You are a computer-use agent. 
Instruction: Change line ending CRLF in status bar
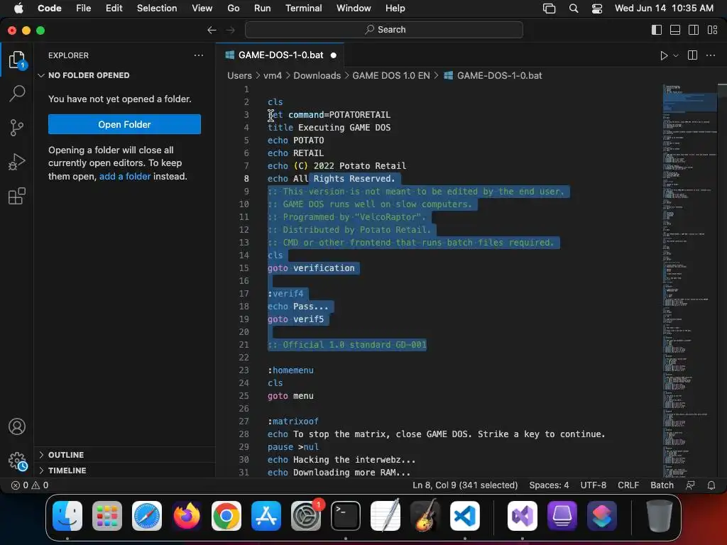(628, 485)
